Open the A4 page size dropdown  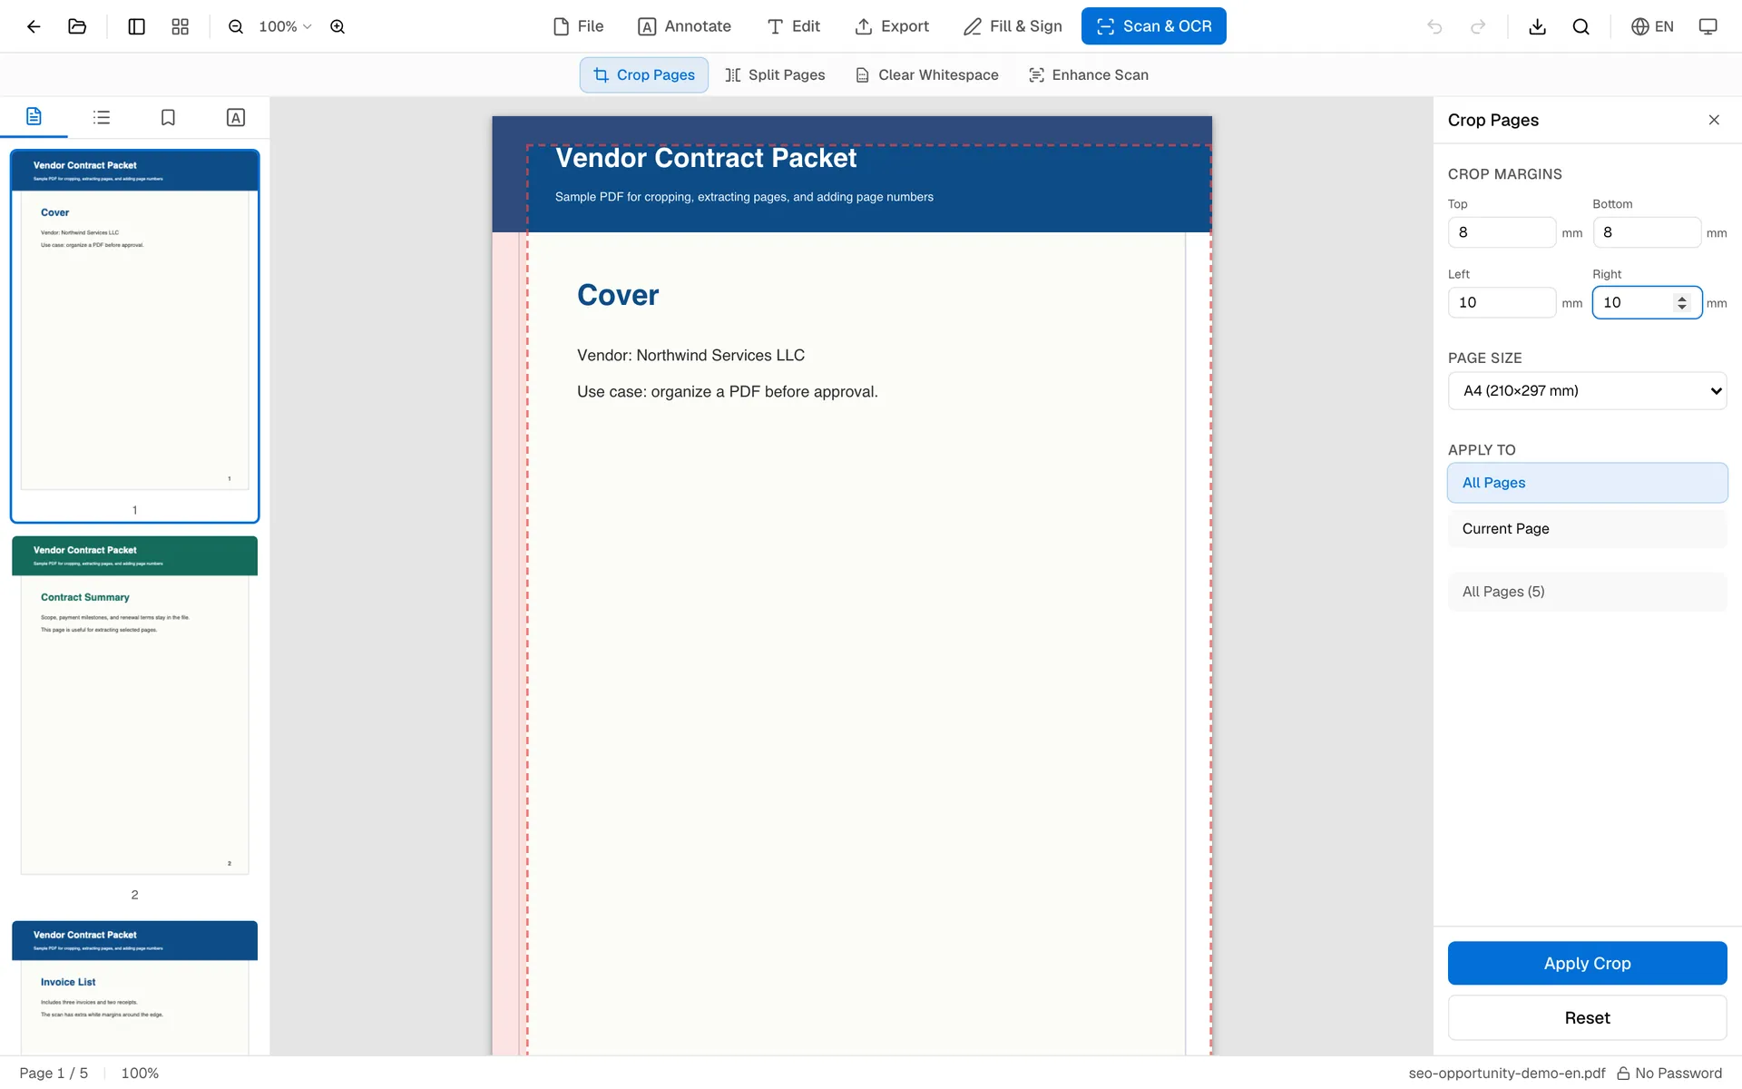click(x=1587, y=391)
